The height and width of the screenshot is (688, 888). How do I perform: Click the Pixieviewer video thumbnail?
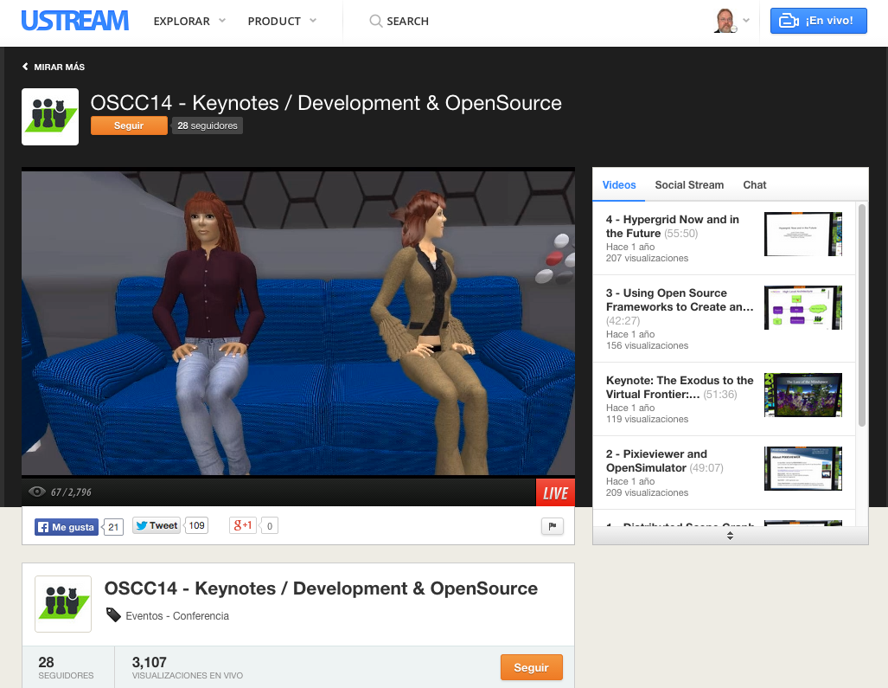(x=803, y=469)
